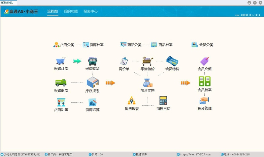This screenshot has width=264, height=157.
Task: Open the 采购订货 shopping cart icon
Action: 61,61
